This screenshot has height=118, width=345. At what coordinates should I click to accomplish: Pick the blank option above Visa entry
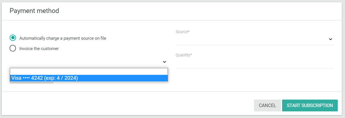(89, 71)
